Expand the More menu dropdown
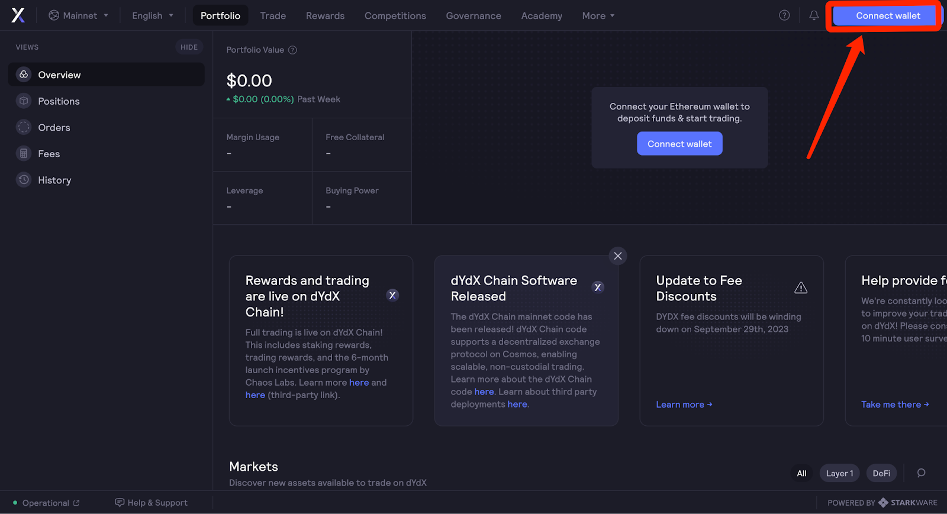 coord(598,15)
